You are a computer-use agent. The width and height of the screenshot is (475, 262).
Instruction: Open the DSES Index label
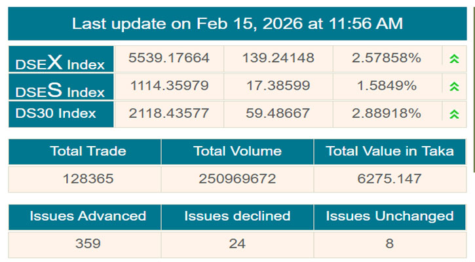coord(61,88)
